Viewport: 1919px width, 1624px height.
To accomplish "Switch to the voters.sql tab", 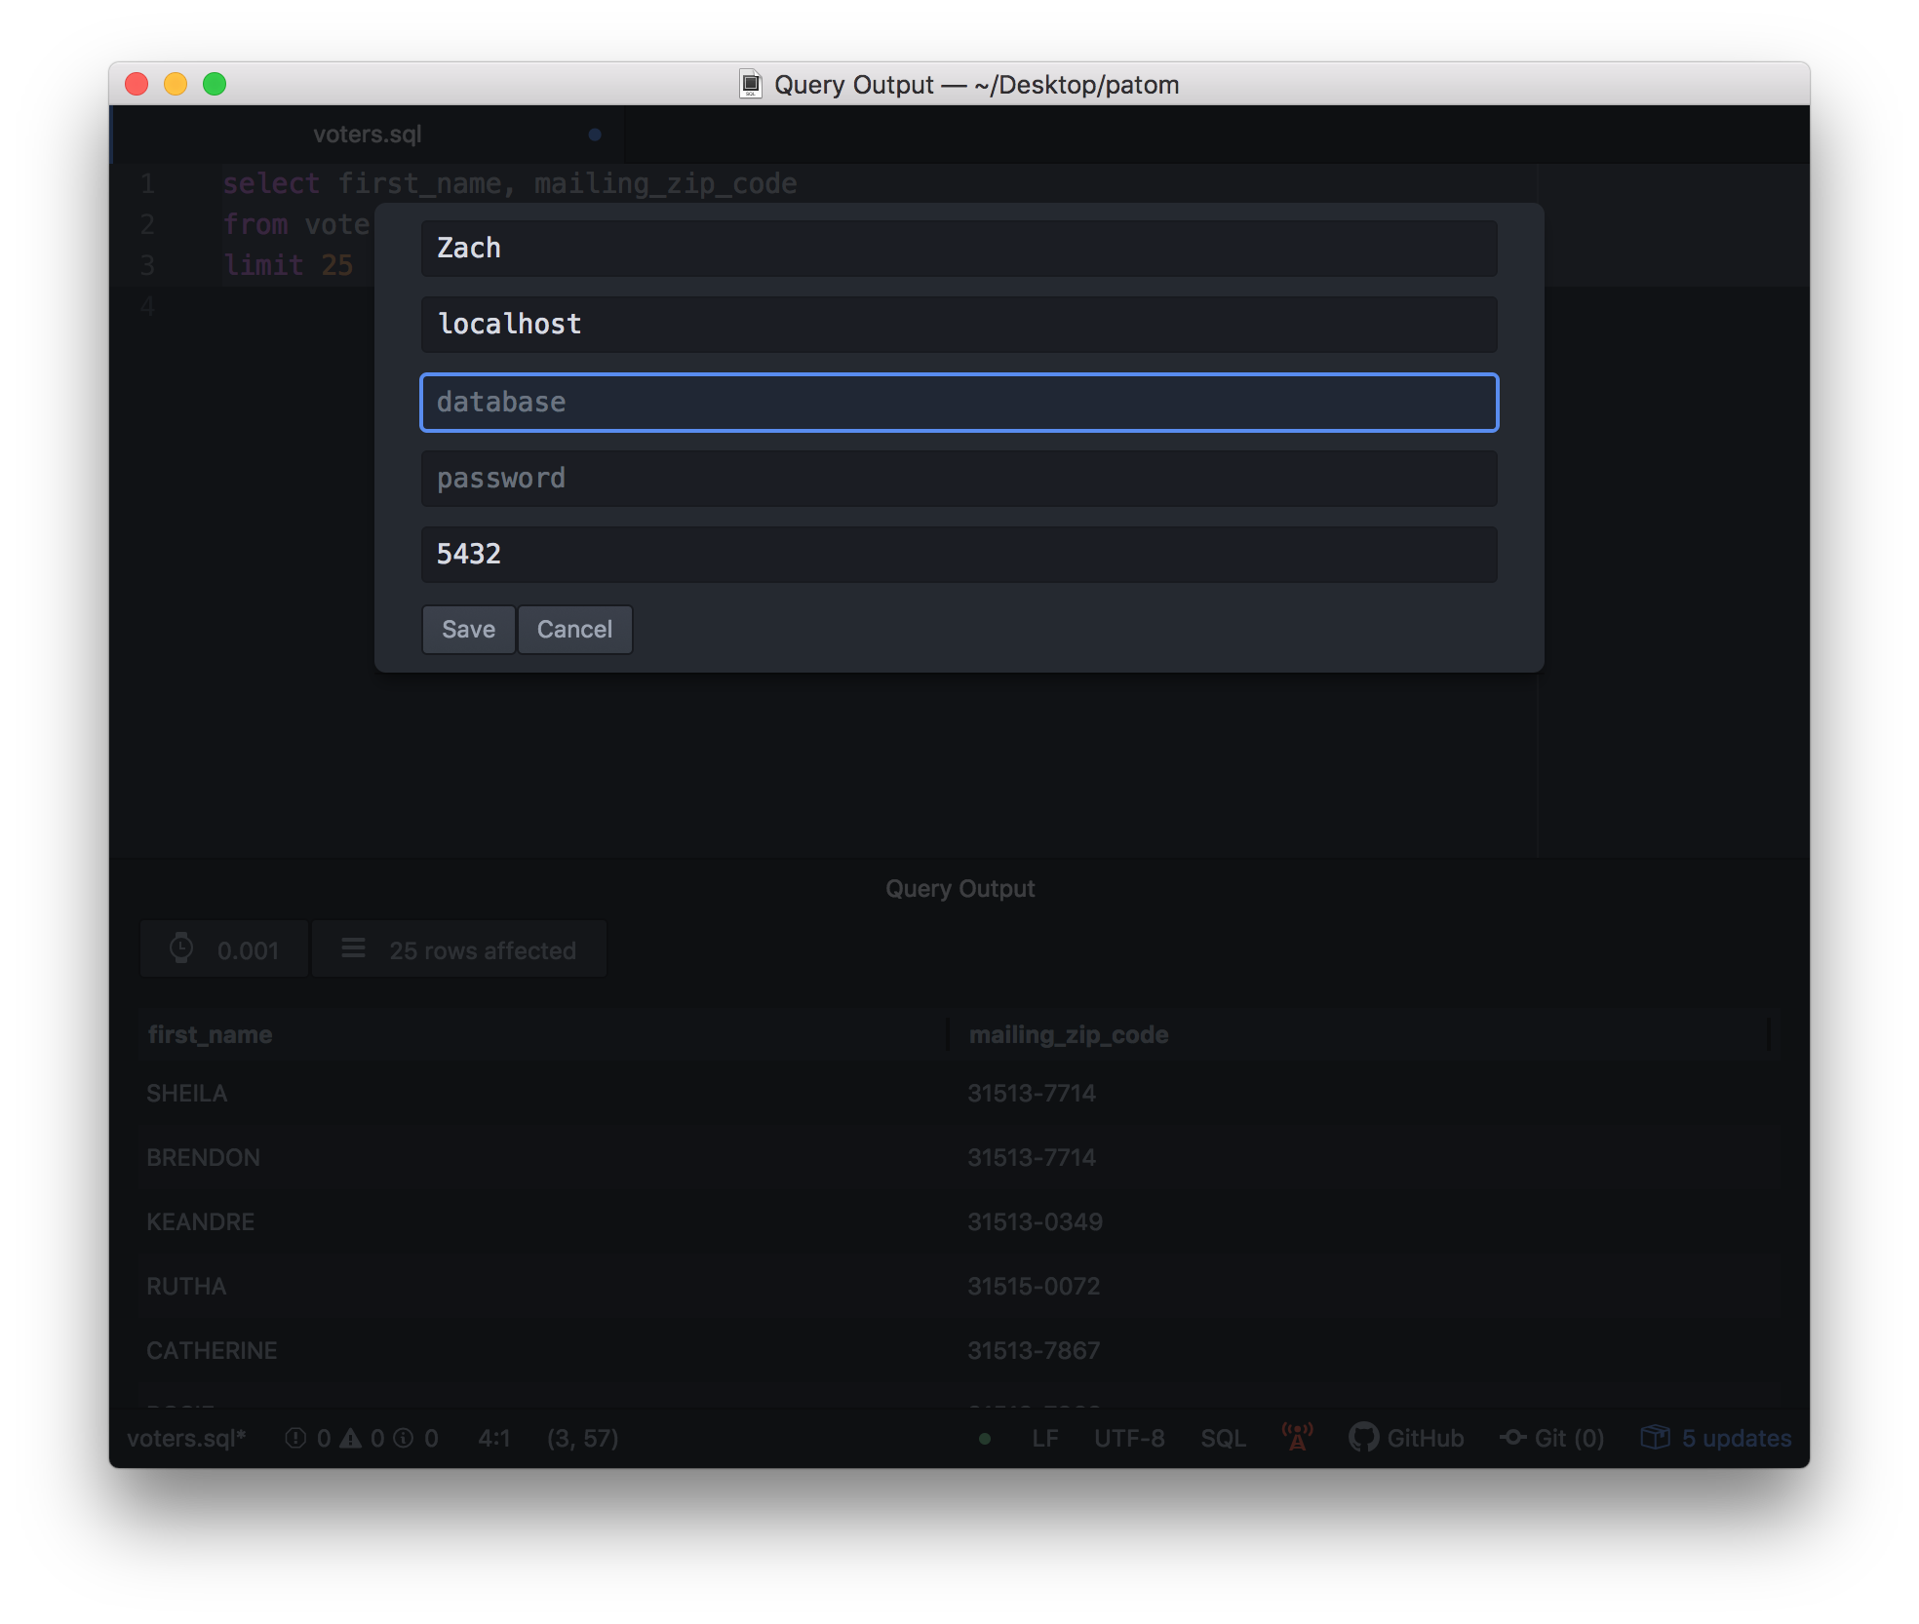I will [367, 135].
